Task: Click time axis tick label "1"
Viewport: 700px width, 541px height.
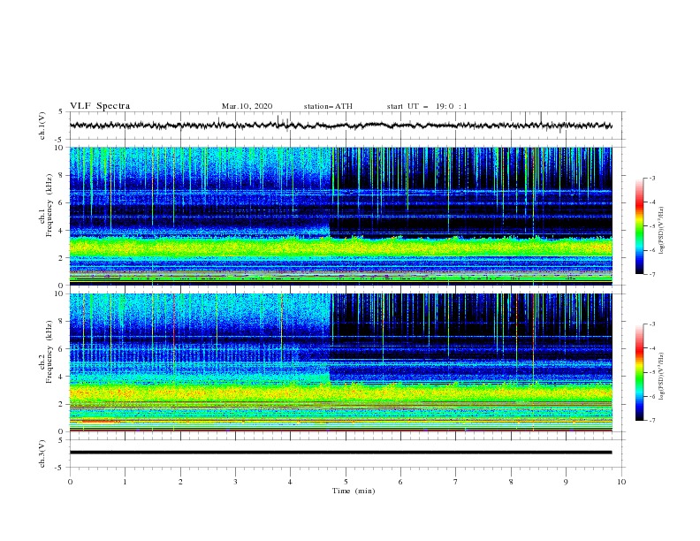Action: (x=125, y=482)
